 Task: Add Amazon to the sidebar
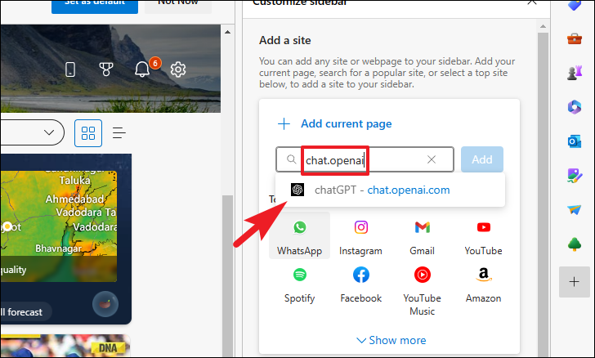[x=484, y=284]
